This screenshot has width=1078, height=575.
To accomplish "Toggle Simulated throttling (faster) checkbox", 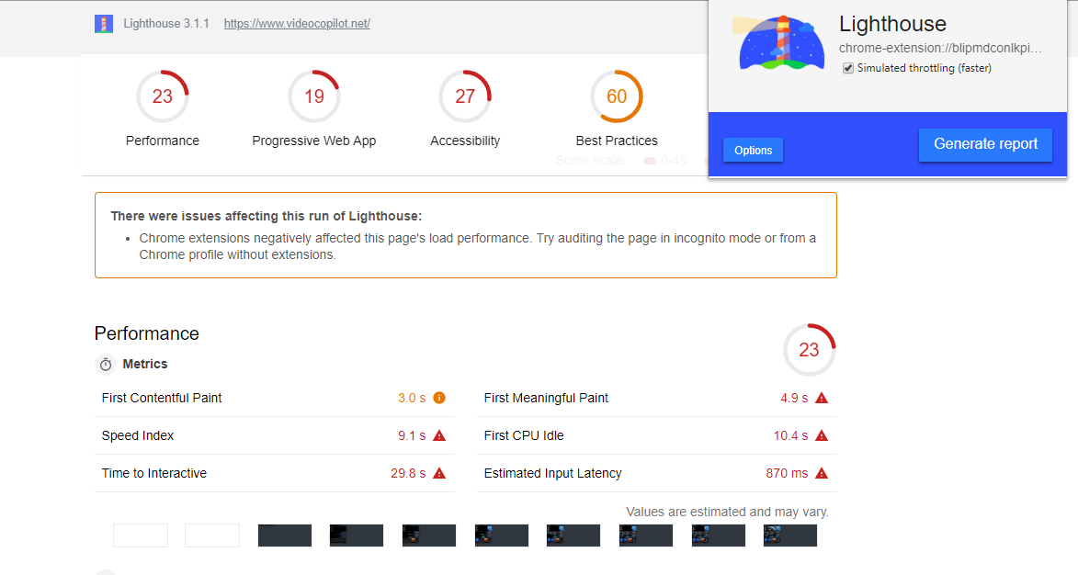I will coord(848,68).
